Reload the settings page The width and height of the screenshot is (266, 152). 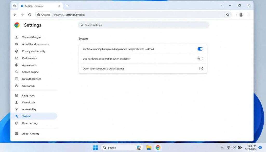30,15
